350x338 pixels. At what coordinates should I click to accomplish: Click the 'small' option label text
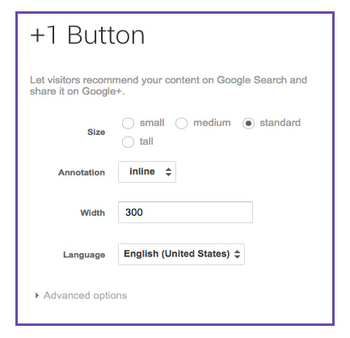[x=152, y=123]
